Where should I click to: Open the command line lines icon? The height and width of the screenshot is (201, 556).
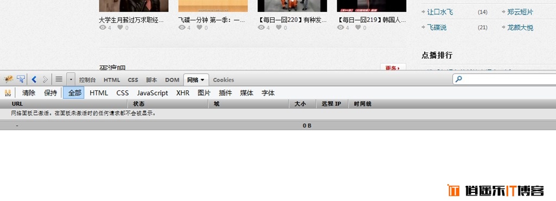click(x=59, y=79)
